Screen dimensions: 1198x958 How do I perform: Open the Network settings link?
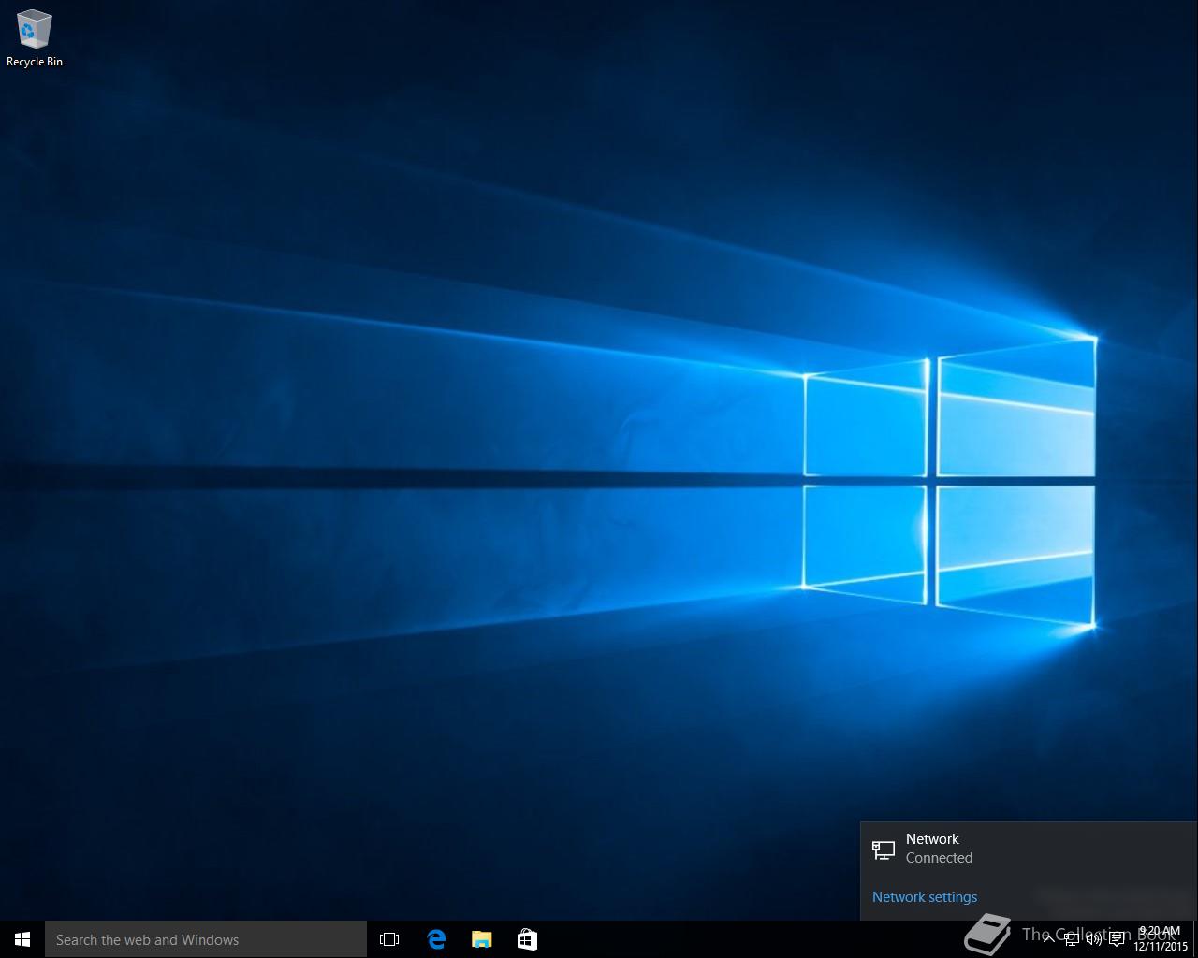[925, 896]
